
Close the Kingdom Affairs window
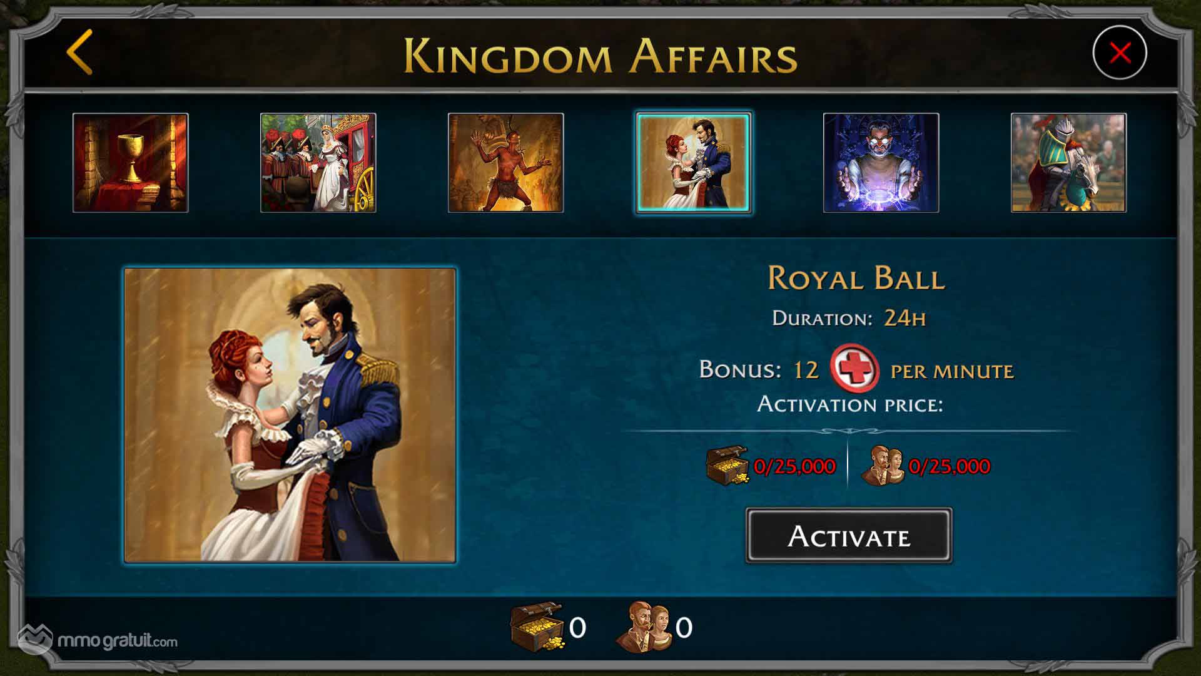pyautogui.click(x=1120, y=53)
